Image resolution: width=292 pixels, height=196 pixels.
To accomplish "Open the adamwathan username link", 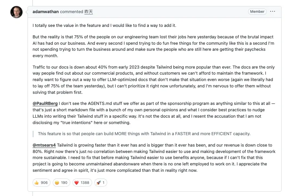I will (46, 12).
